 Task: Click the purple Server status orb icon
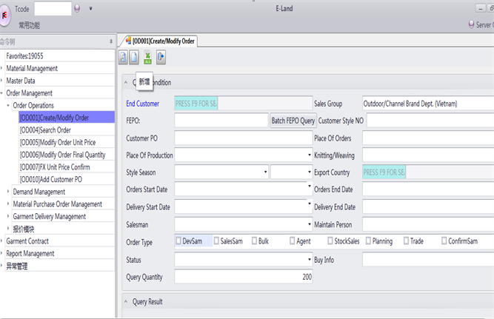point(471,24)
